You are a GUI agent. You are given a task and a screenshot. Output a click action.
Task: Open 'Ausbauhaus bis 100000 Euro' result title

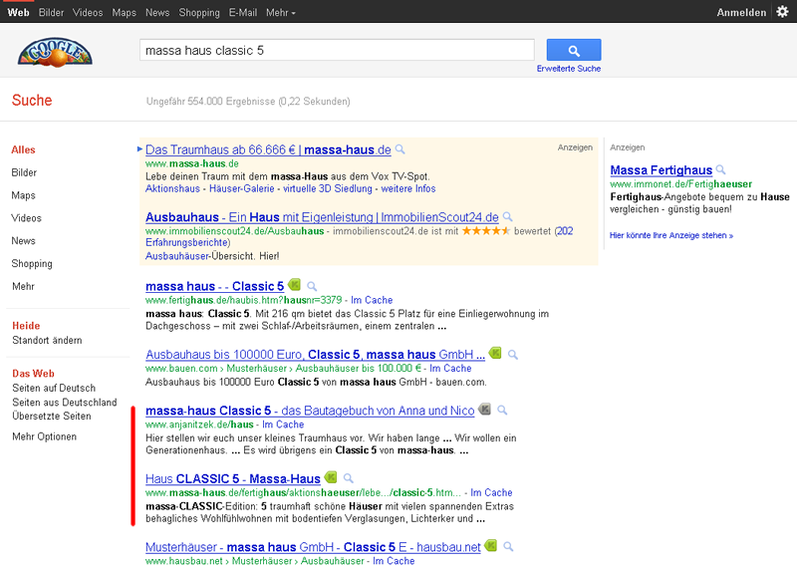pyautogui.click(x=315, y=355)
